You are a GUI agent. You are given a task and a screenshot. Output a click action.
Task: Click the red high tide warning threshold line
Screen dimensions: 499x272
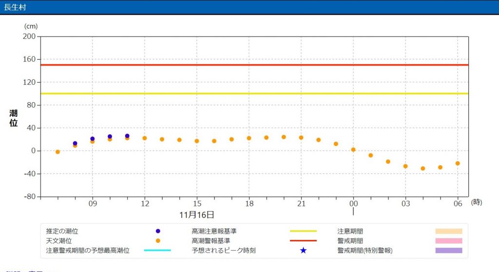tap(254, 65)
